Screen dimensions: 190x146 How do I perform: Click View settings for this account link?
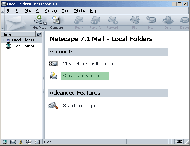coord(91,64)
